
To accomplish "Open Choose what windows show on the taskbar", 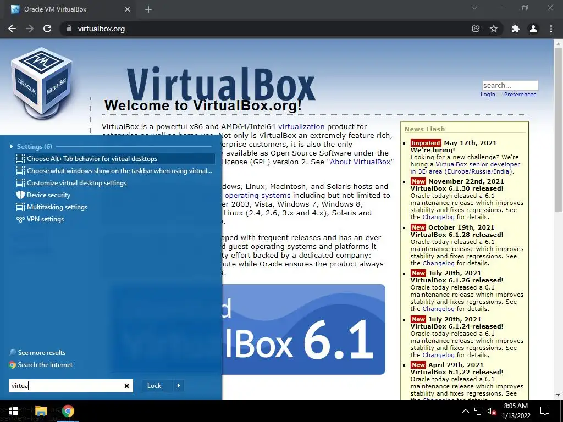I will (115, 171).
